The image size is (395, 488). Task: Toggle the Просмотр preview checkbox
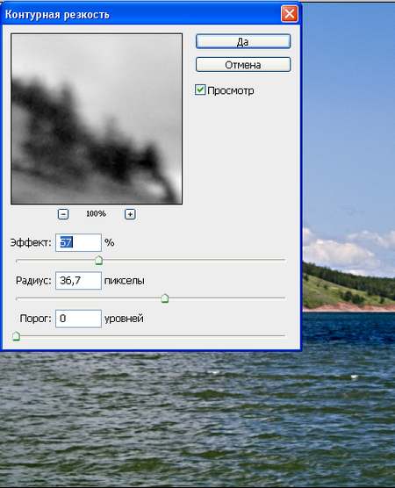(x=200, y=90)
